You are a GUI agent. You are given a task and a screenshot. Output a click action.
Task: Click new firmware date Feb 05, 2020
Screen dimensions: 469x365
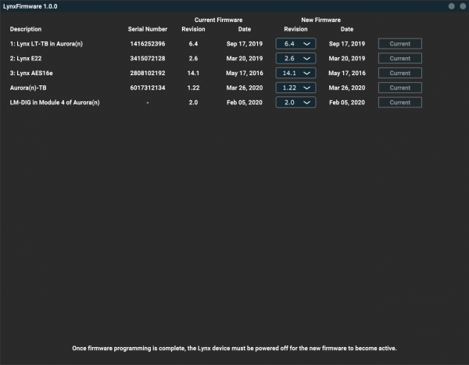pos(347,103)
